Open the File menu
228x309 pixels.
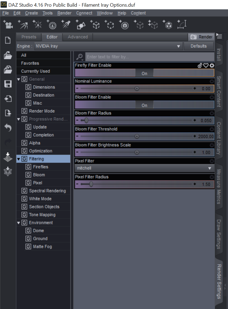tap(6, 13)
